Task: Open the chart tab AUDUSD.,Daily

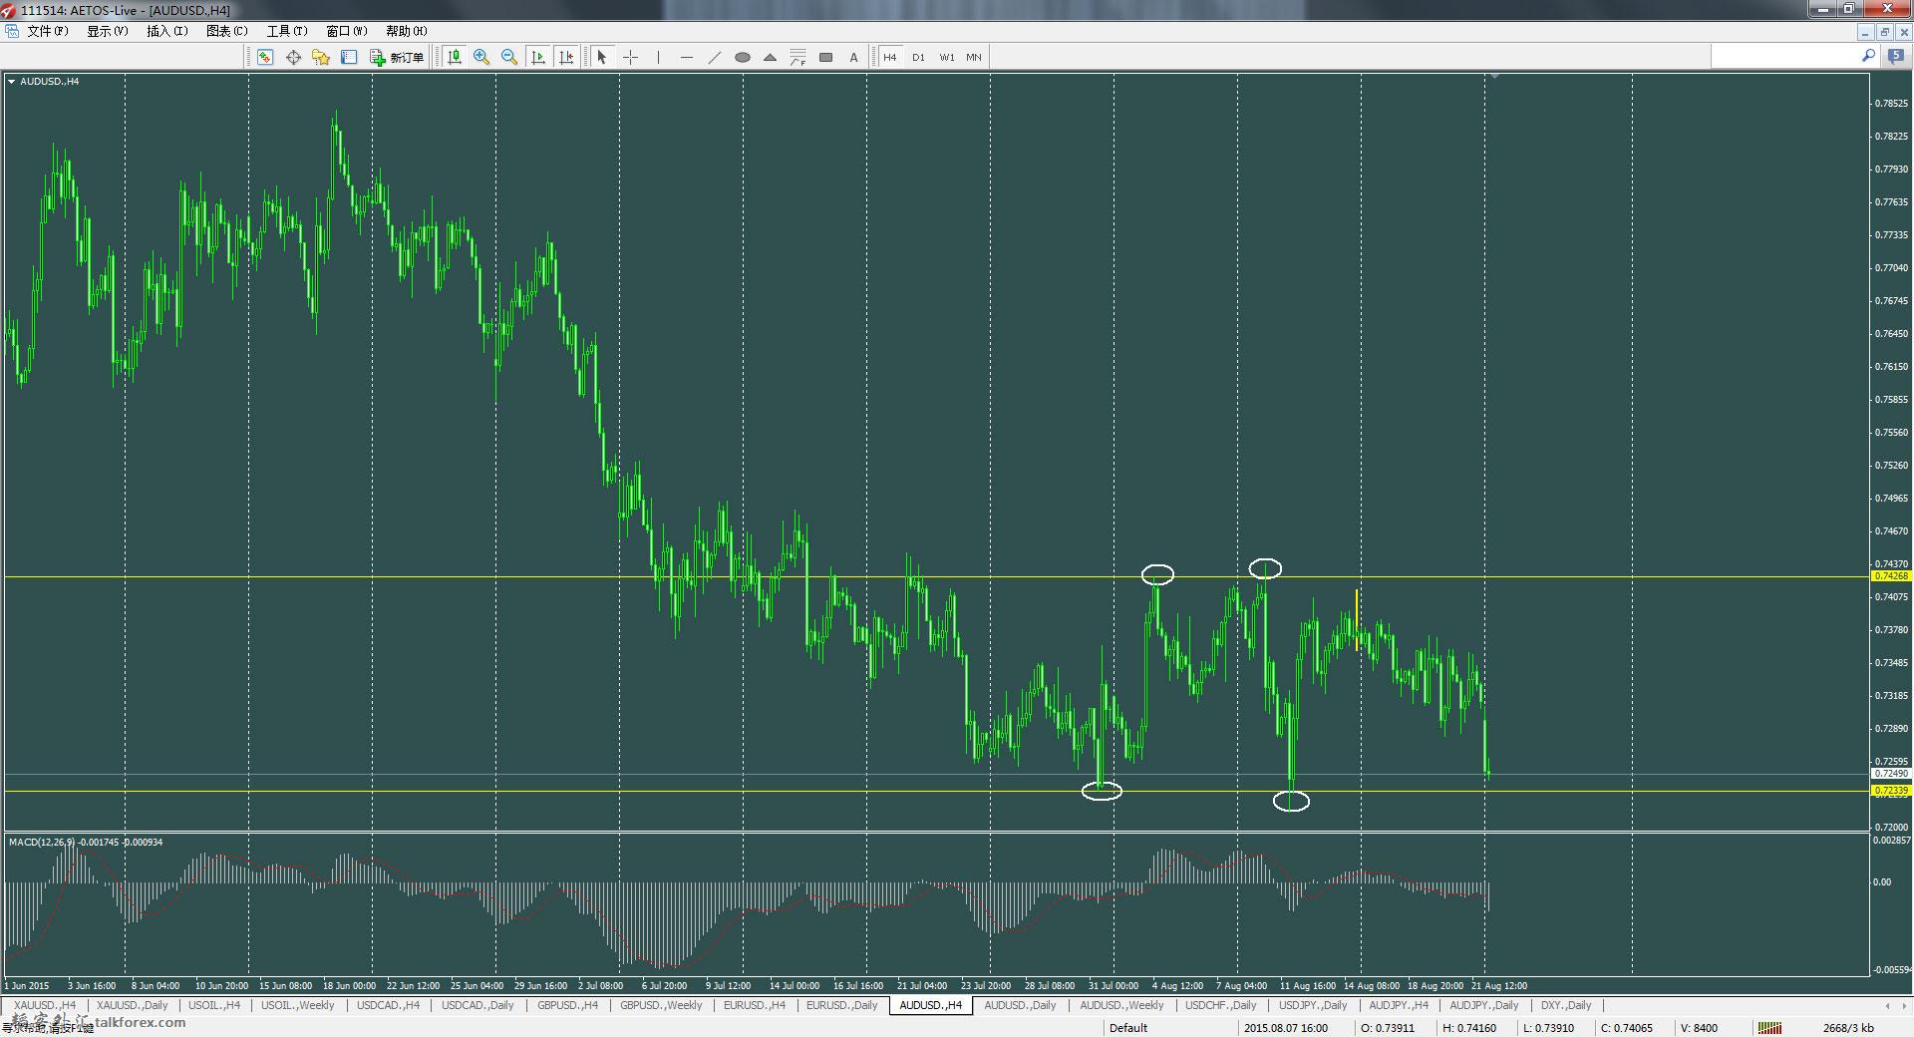Action: pos(1020,1005)
